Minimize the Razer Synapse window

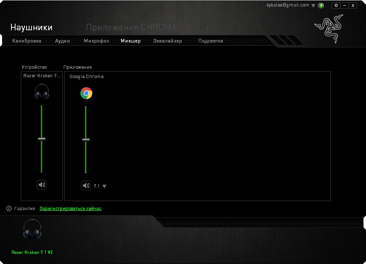coord(344,5)
